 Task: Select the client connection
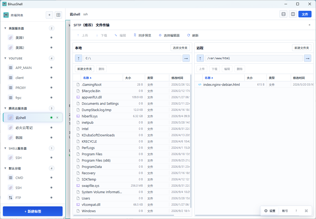click(33, 78)
